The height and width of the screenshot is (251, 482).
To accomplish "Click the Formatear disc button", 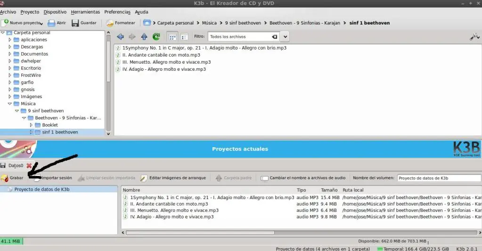I will (x=121, y=23).
